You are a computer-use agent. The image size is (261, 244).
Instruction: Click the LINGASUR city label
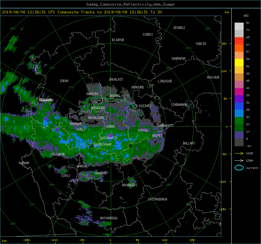165,81
